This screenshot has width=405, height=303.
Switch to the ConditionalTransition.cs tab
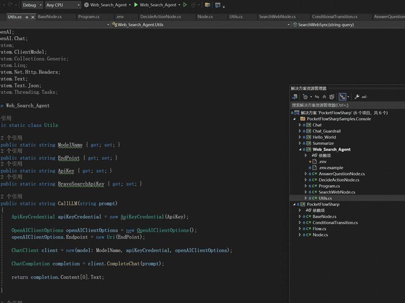pos(335,17)
